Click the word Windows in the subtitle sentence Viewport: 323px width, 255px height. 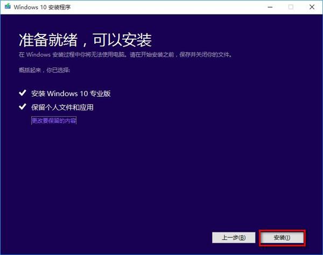pyautogui.click(x=38, y=55)
